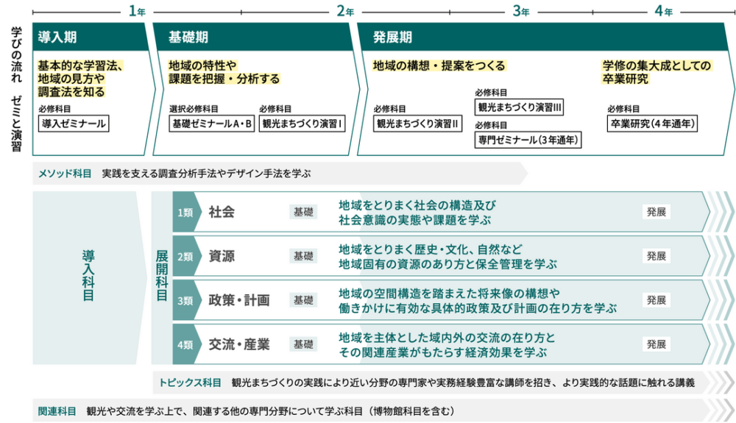Click description 地域をとりまく歴史・文化、自然など

point(431,249)
